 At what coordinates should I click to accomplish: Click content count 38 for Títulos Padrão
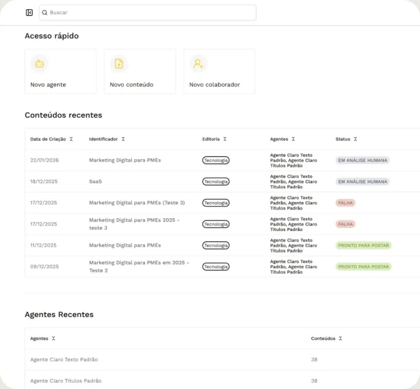(314, 380)
